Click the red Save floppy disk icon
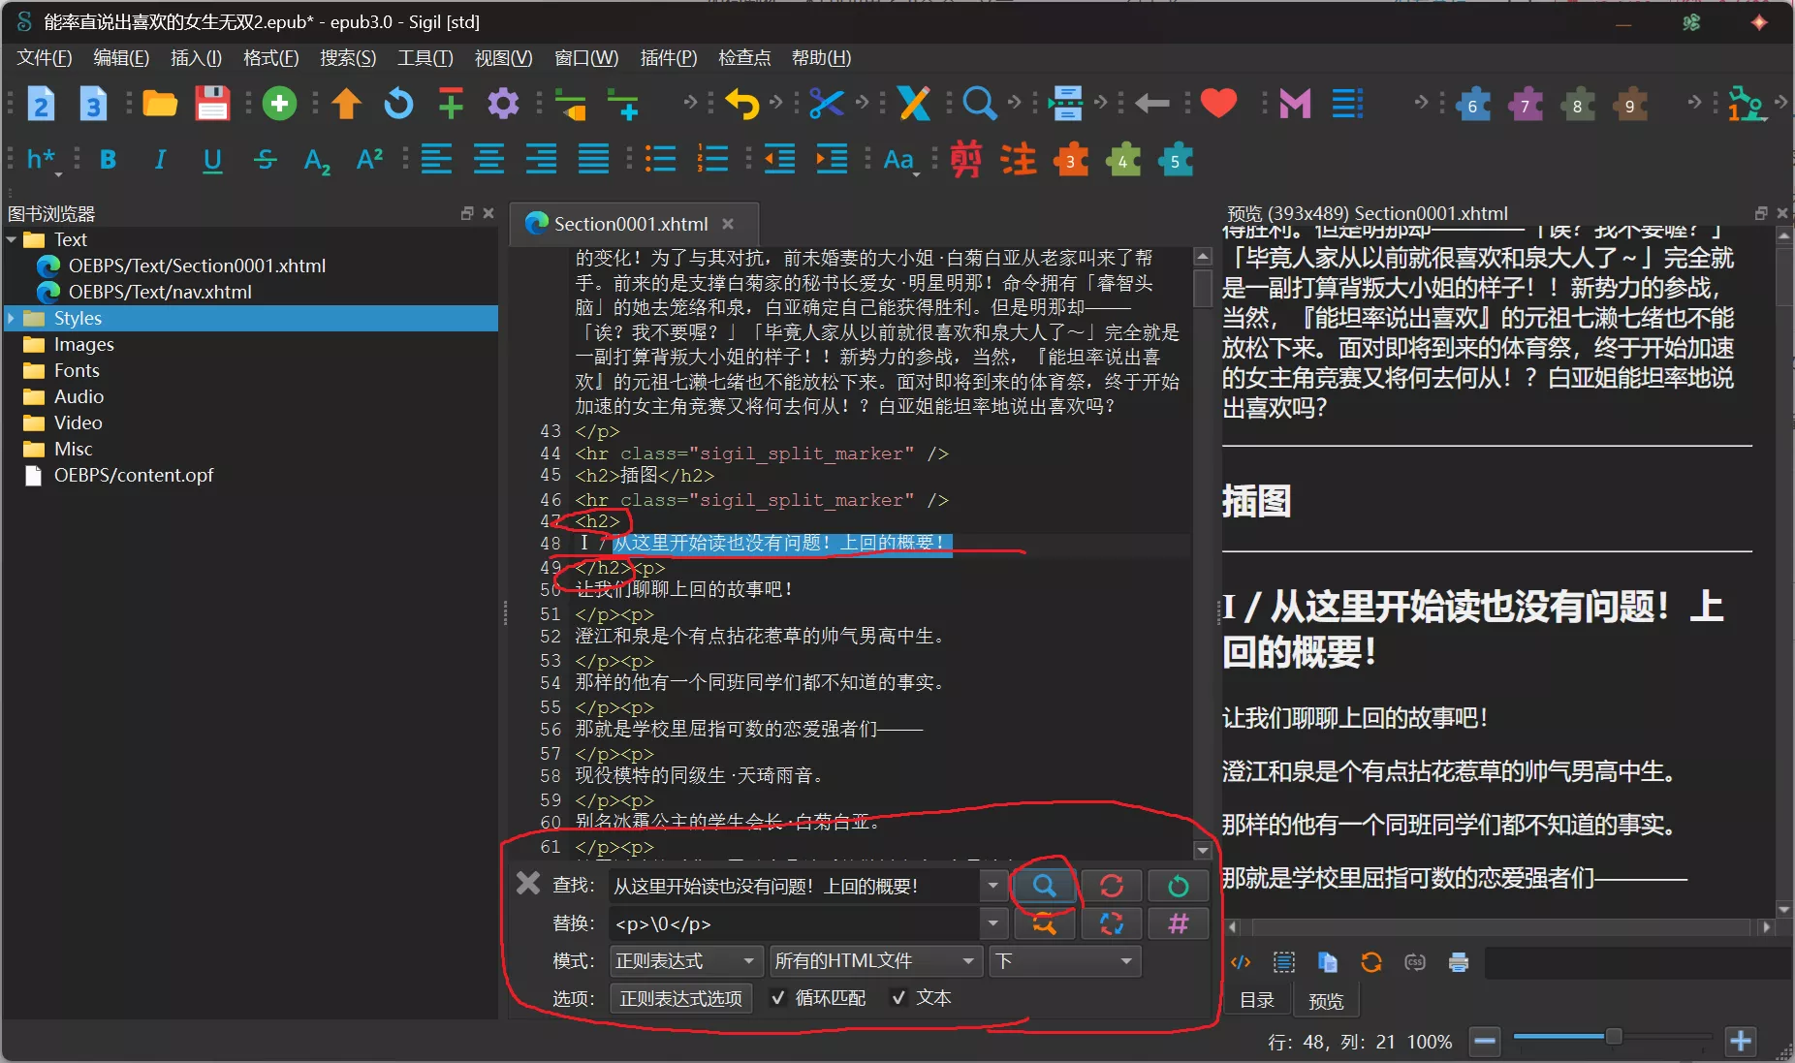Viewport: 1795px width, 1063px height. [212, 104]
